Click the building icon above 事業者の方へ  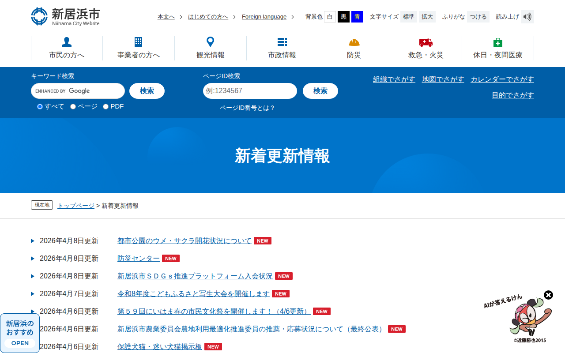(x=139, y=42)
